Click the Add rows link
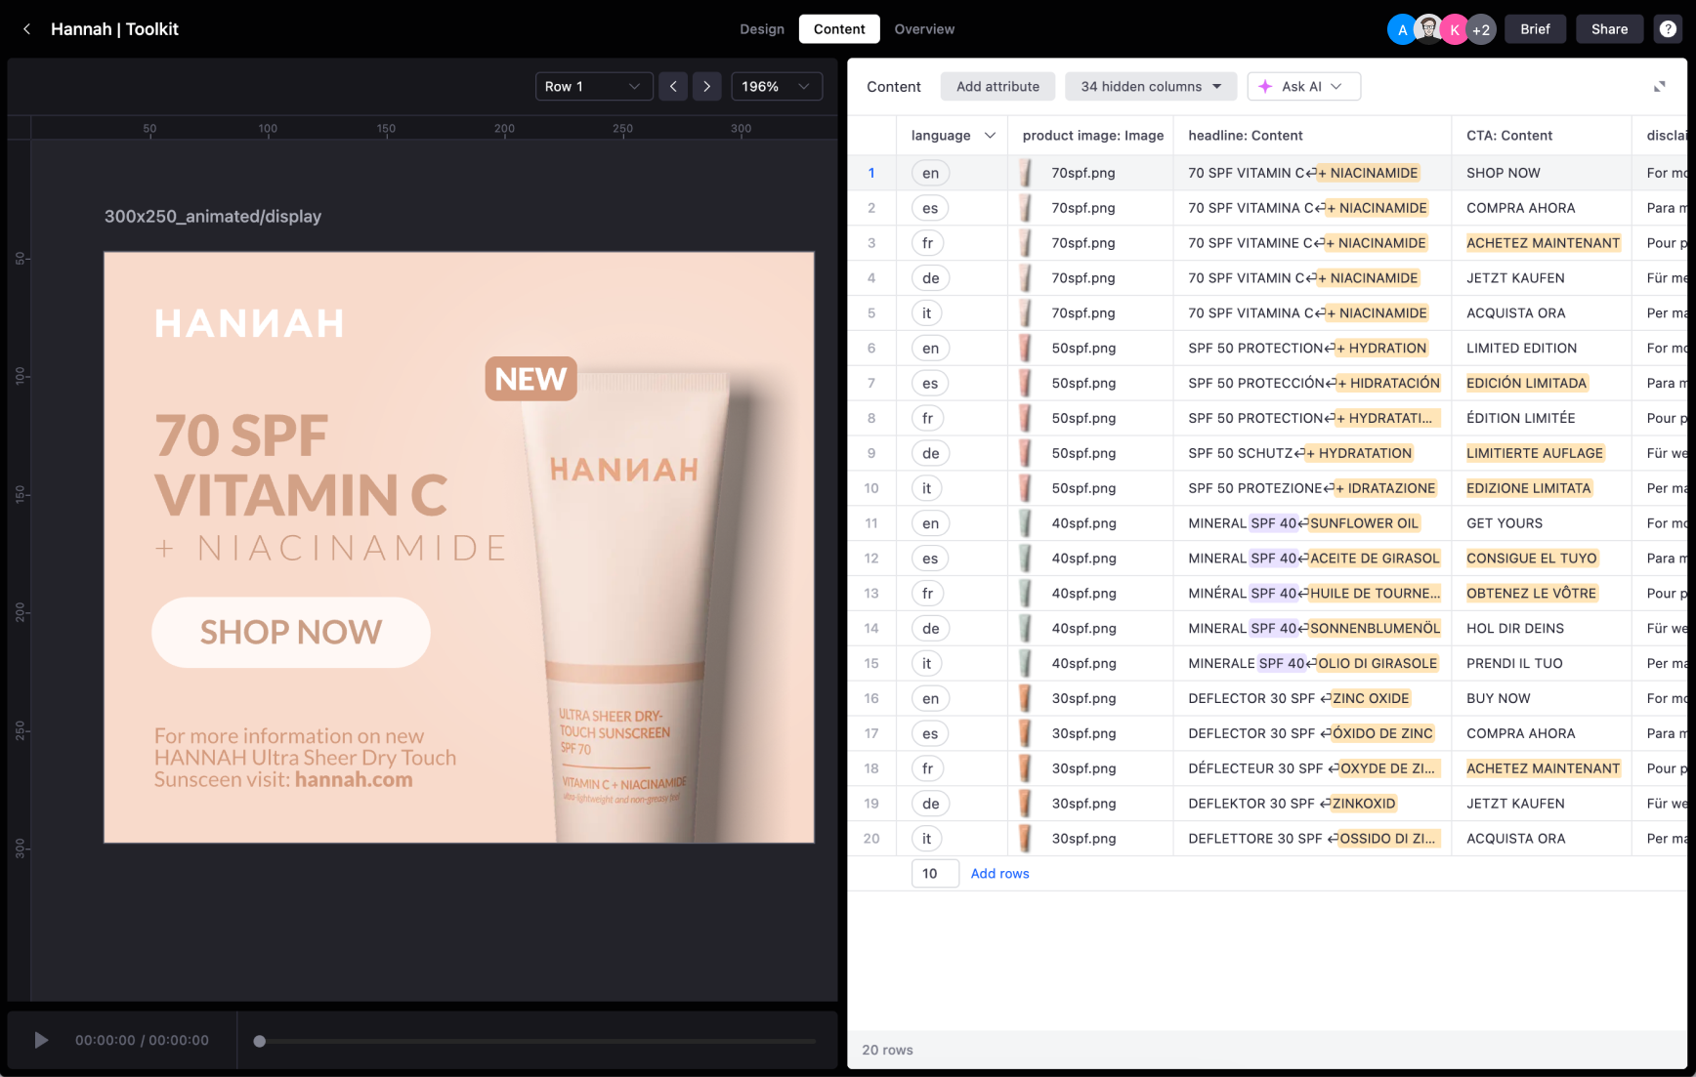1696x1077 pixels. point(999,874)
